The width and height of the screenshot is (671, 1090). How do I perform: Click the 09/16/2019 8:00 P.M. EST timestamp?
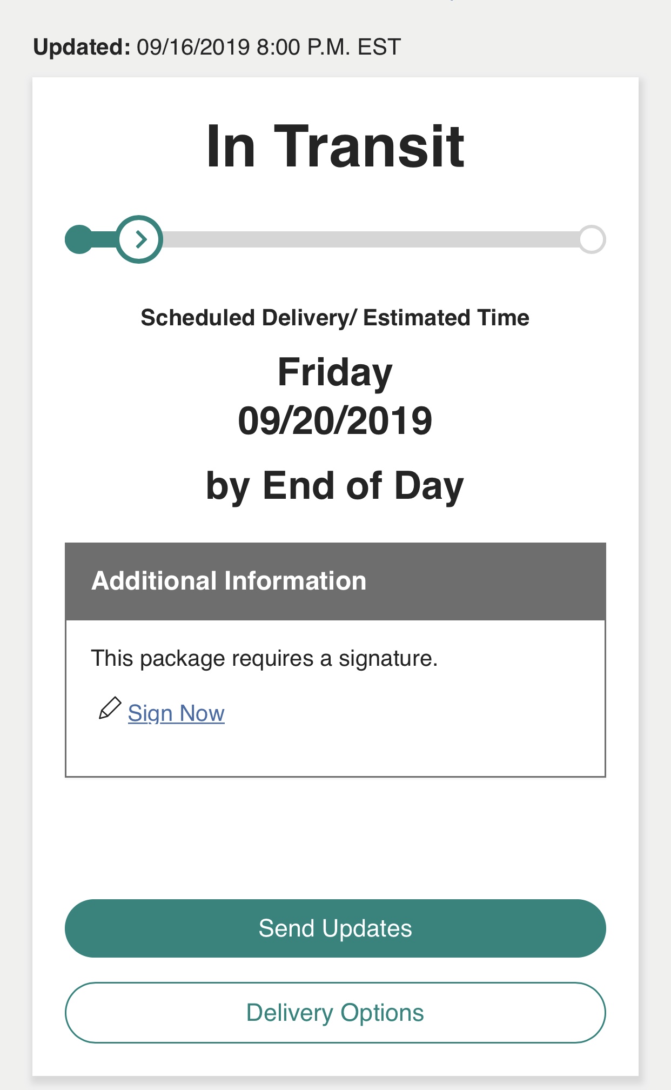(x=269, y=47)
